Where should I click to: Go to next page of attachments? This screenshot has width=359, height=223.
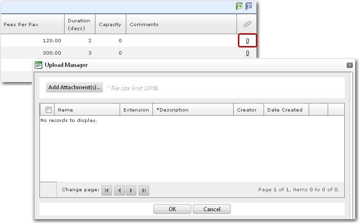pyautogui.click(x=132, y=190)
